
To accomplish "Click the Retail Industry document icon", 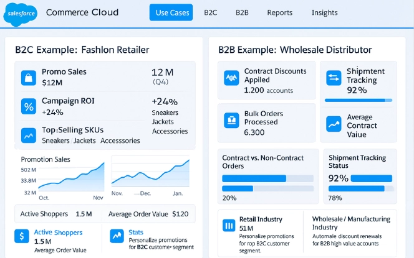I will click(x=229, y=224).
